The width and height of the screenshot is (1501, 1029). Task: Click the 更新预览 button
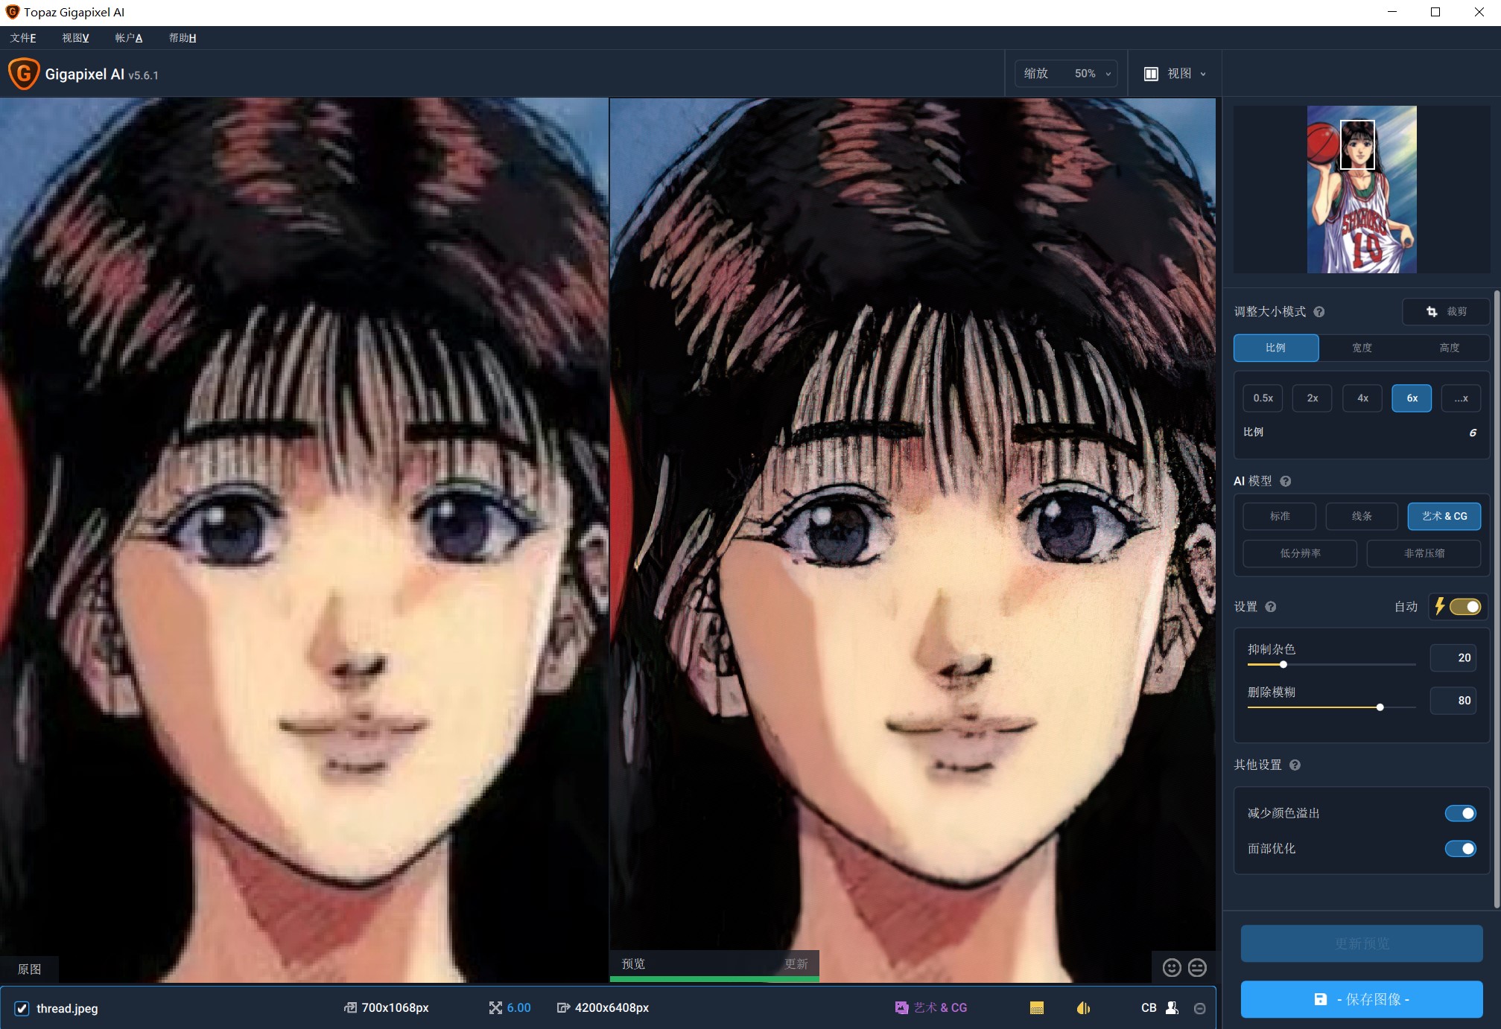pyautogui.click(x=1362, y=943)
